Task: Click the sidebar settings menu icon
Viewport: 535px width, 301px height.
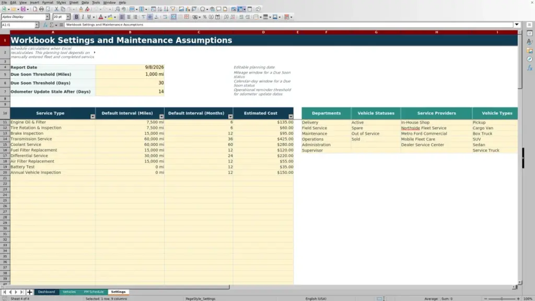Action: [530, 25]
